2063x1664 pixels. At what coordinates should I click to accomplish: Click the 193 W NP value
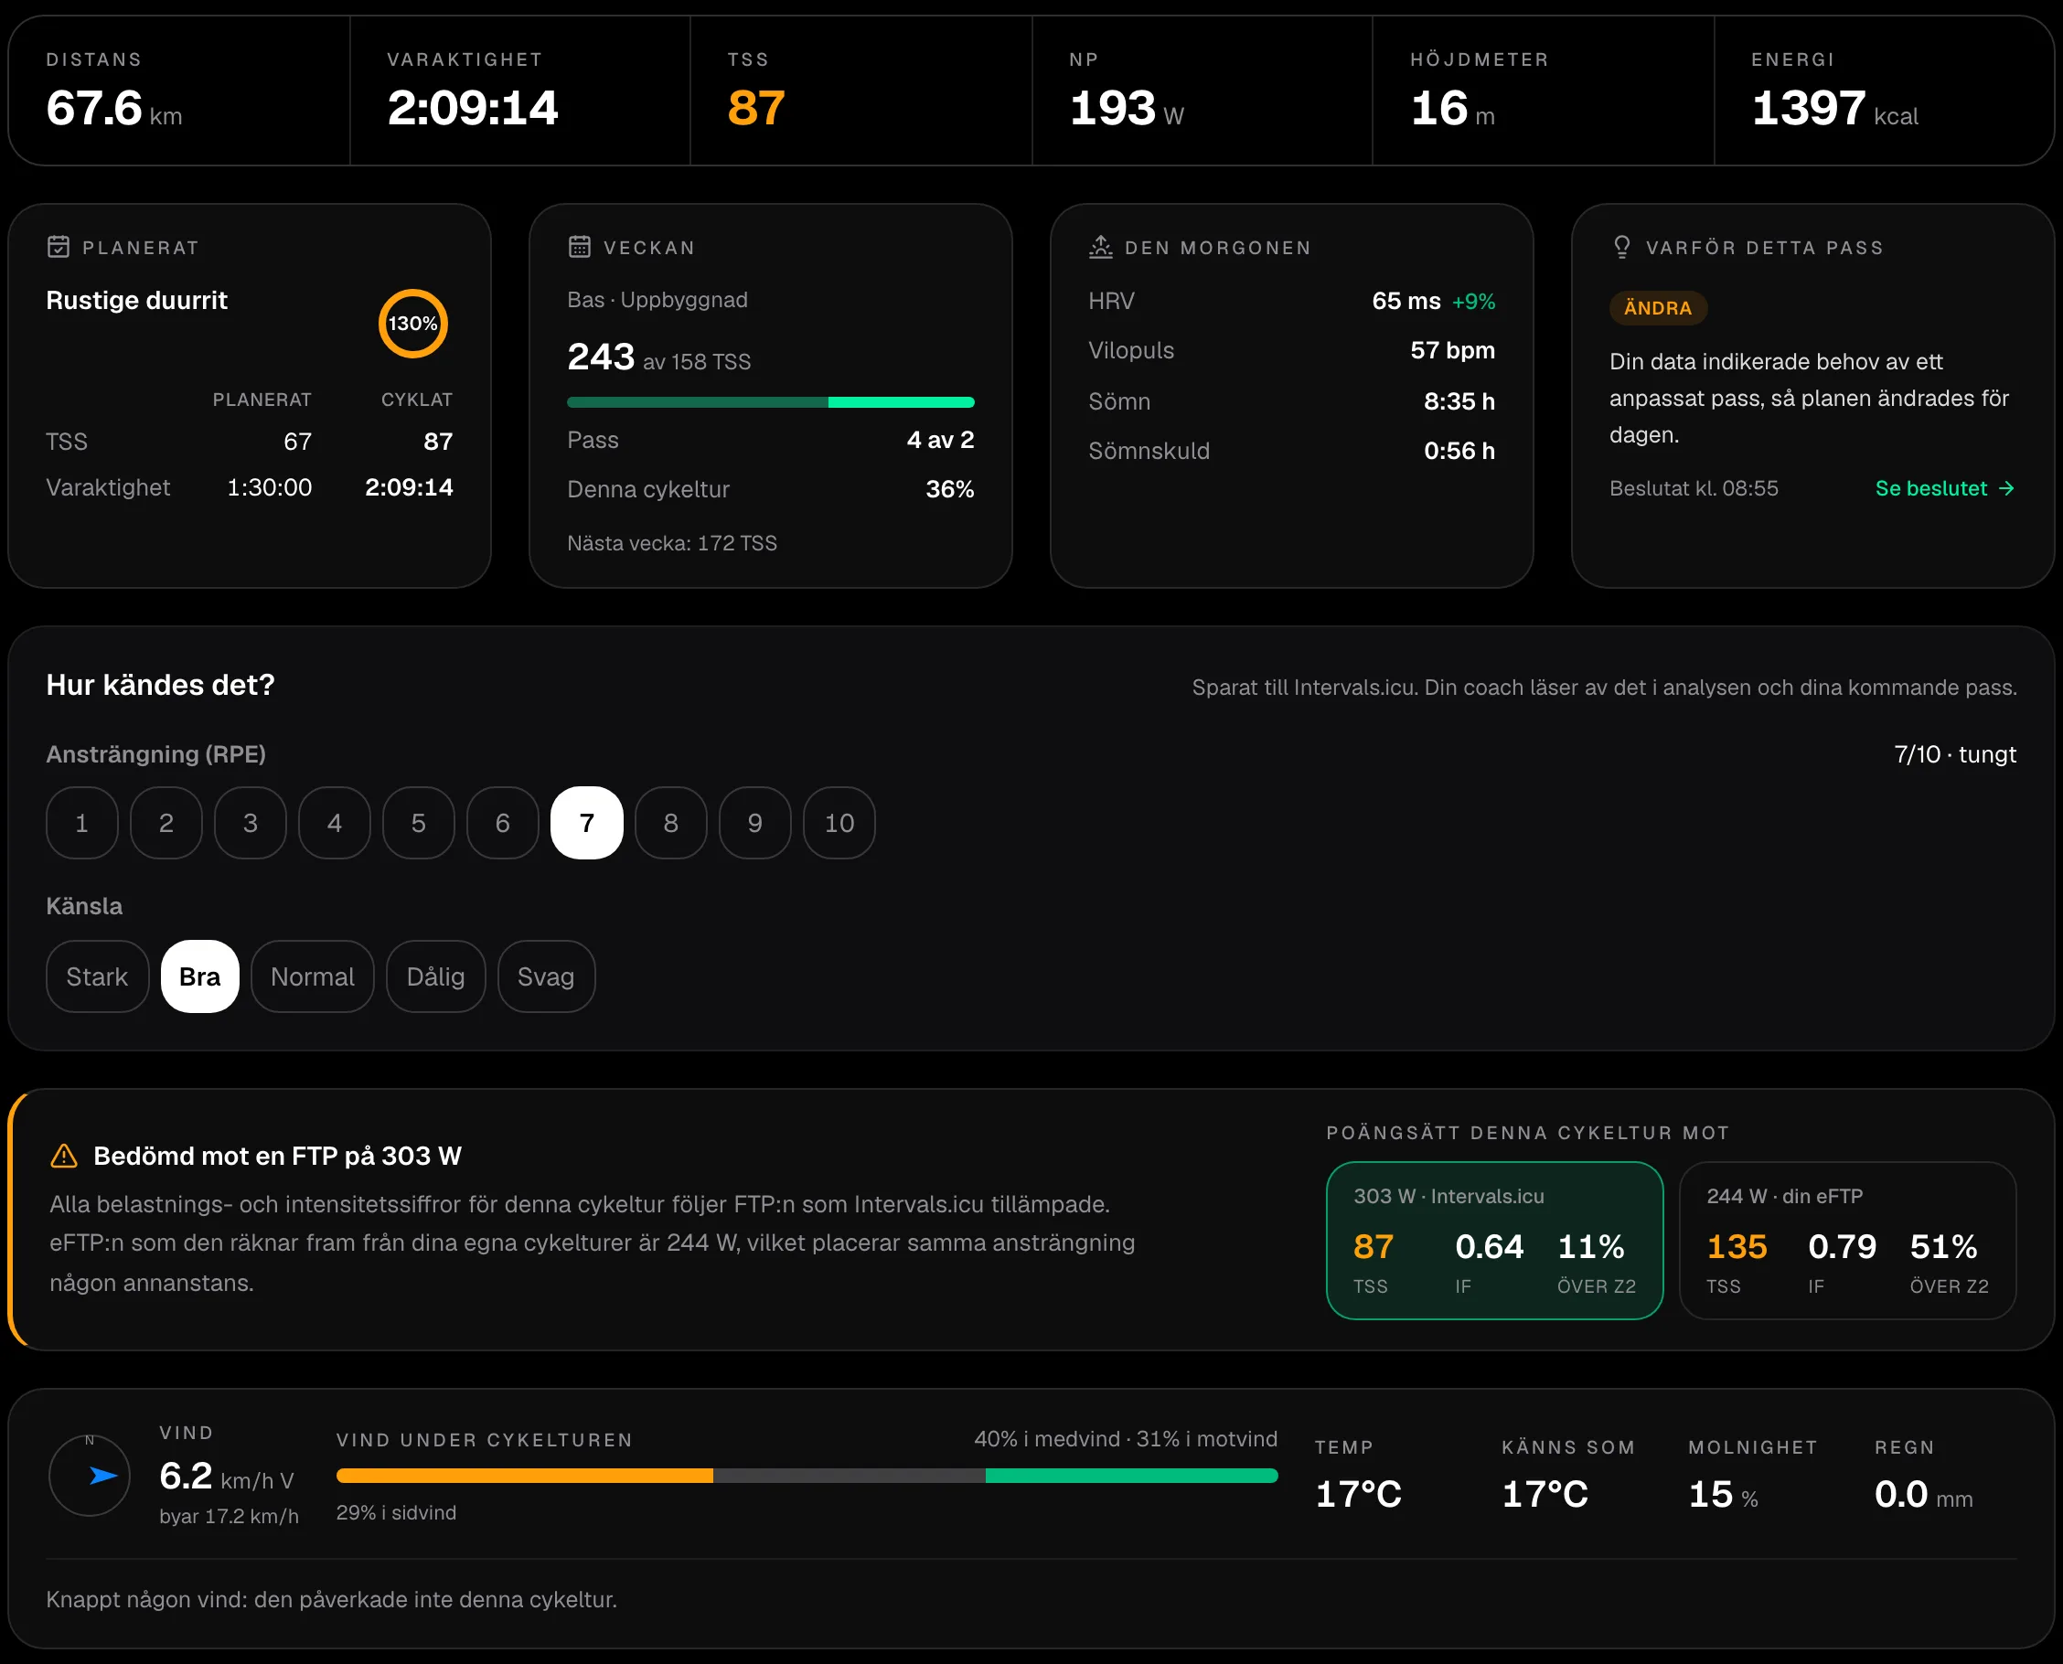tap(1128, 107)
